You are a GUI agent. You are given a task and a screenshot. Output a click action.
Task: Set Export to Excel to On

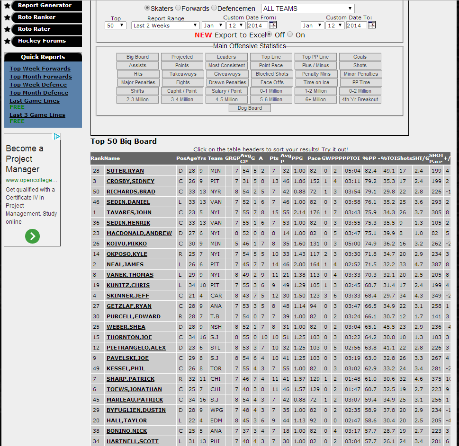[x=290, y=35]
